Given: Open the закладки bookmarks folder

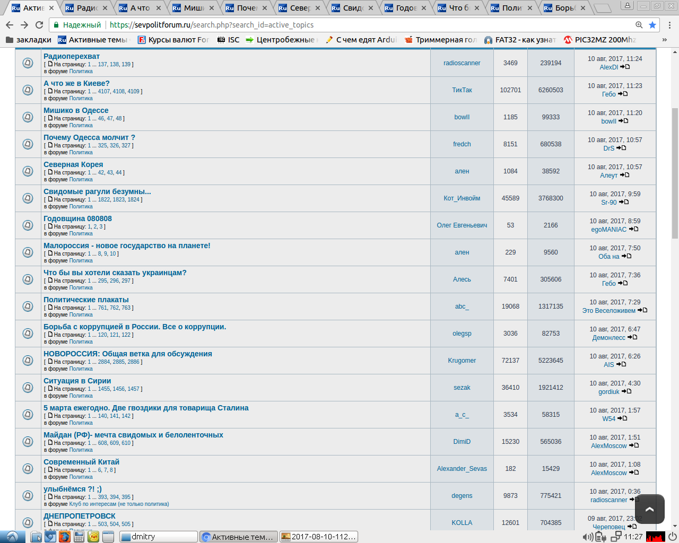Looking at the screenshot, I should coord(28,40).
